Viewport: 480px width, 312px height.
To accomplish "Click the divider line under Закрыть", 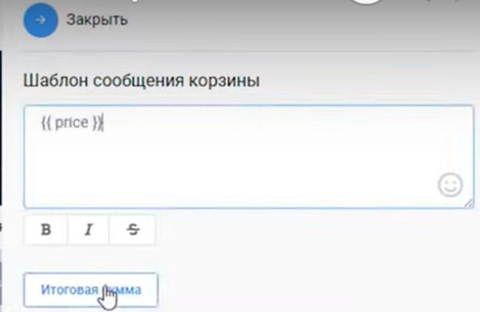I will click(x=249, y=52).
